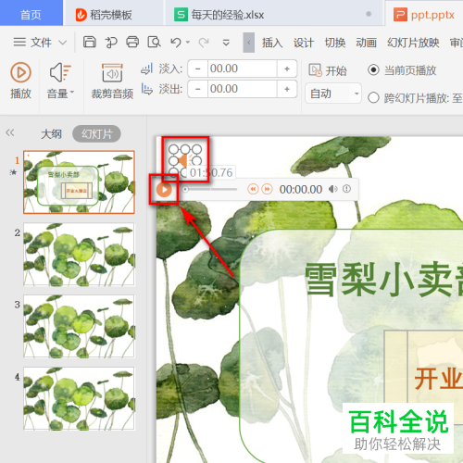Click the Print icon in quick toolbar
Viewport: 463px width, 463px height.
point(132,42)
